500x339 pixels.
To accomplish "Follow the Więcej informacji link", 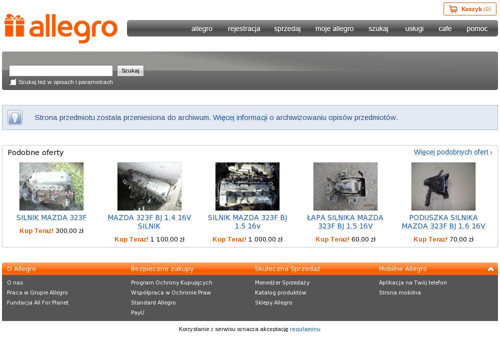I will (240, 117).
